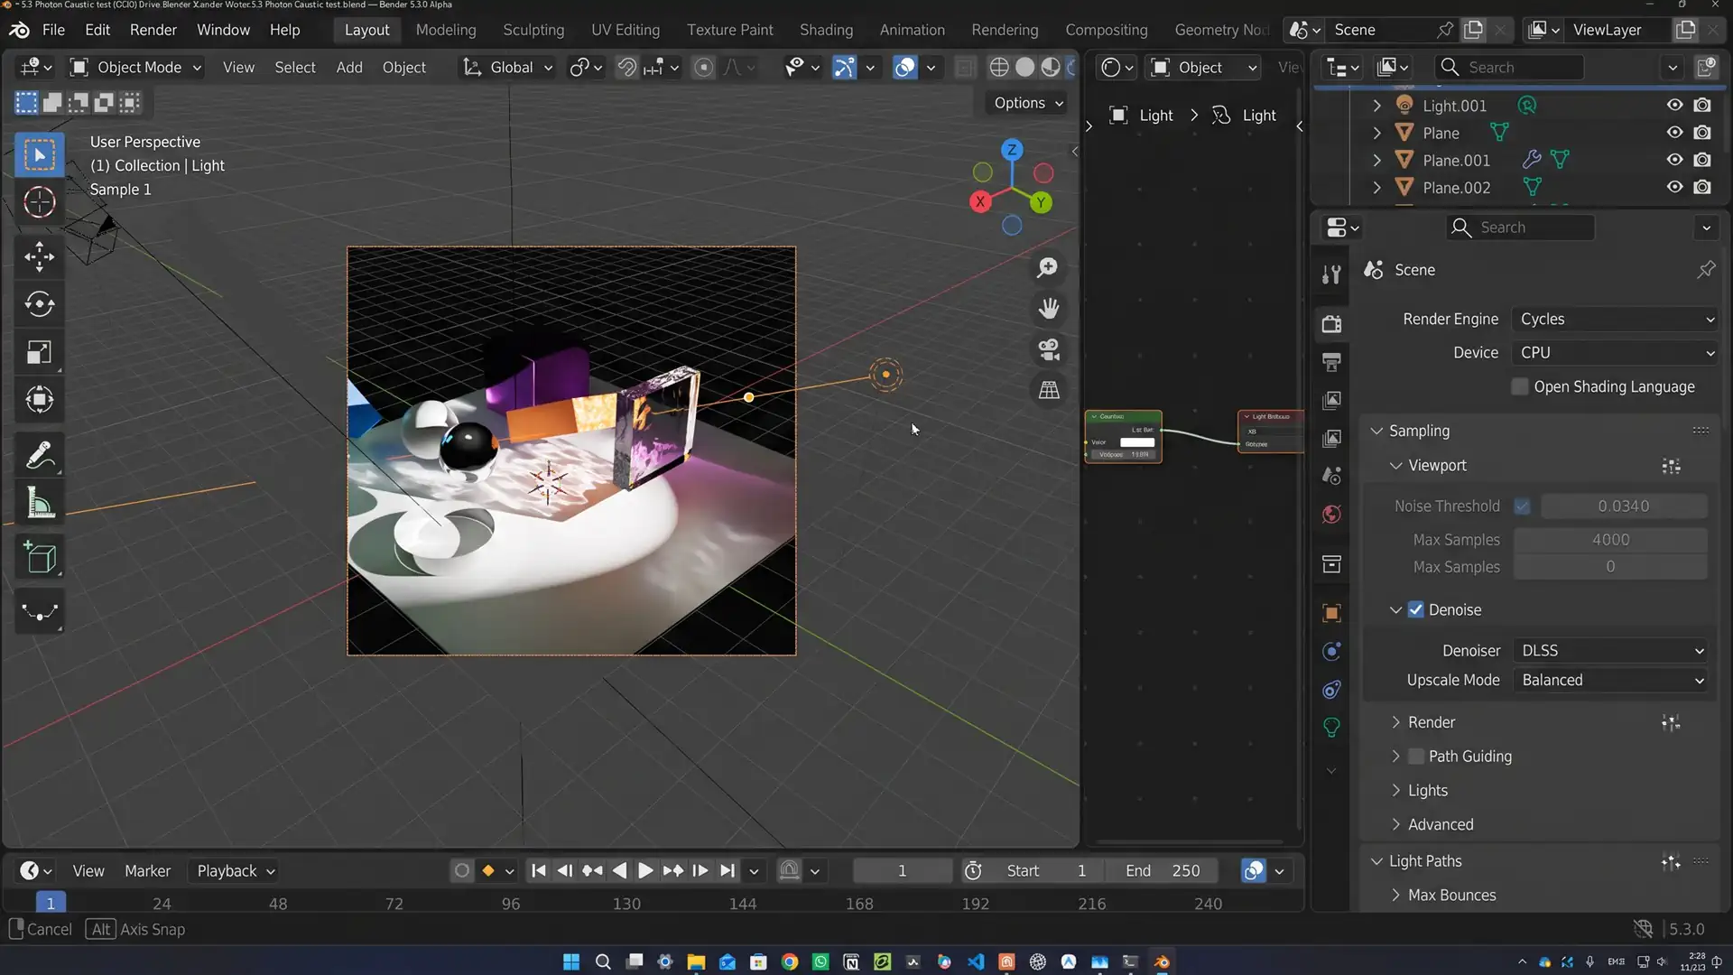Uncheck the Denoise checkbox
The width and height of the screenshot is (1733, 975).
click(x=1415, y=609)
